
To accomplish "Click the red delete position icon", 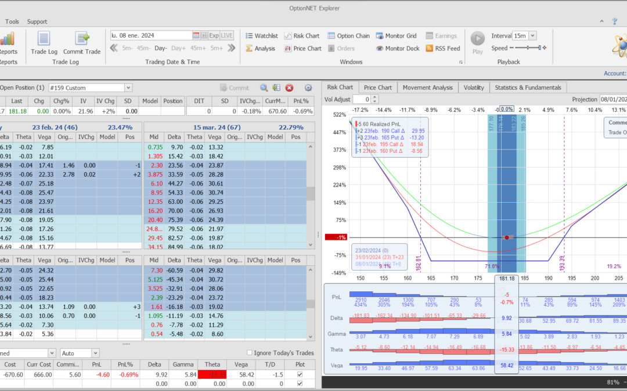I will 289,88.
